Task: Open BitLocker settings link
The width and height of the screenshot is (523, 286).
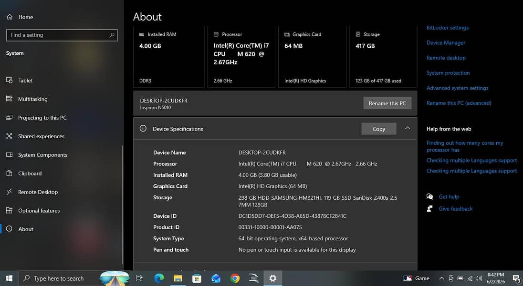Action: pyautogui.click(x=447, y=28)
